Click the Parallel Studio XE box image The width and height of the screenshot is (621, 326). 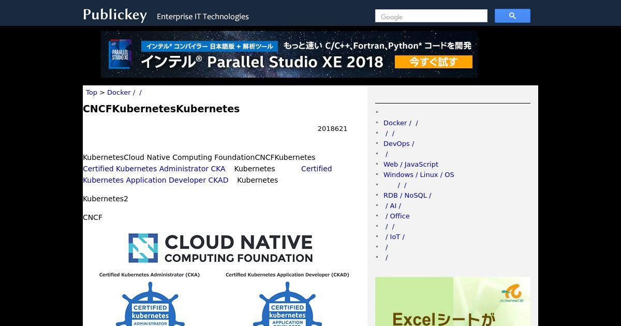120,54
